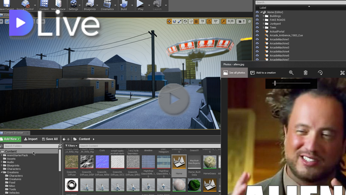Viewport: 346px width, 195px height.
Task: Toggle the world/local coordinate system globe icon
Action: 185,22
